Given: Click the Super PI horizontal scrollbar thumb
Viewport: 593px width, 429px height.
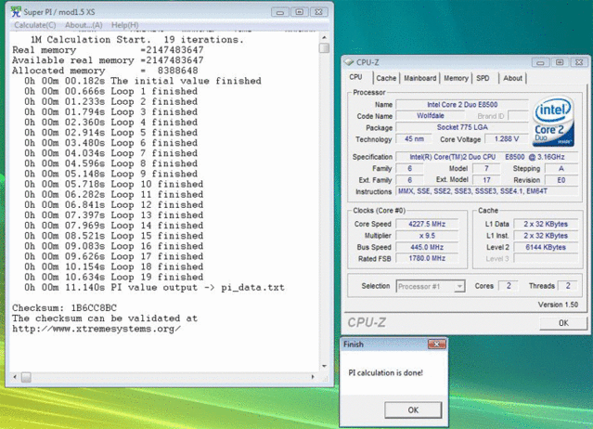Looking at the screenshot, I should 26,377.
